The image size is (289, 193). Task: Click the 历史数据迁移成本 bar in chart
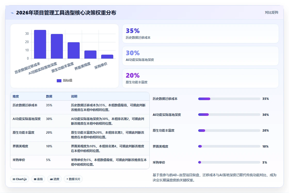coord(40,44)
